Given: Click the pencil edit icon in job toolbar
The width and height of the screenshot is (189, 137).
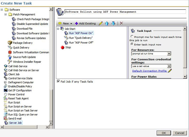Looking at the screenshot, I should click(101, 23).
